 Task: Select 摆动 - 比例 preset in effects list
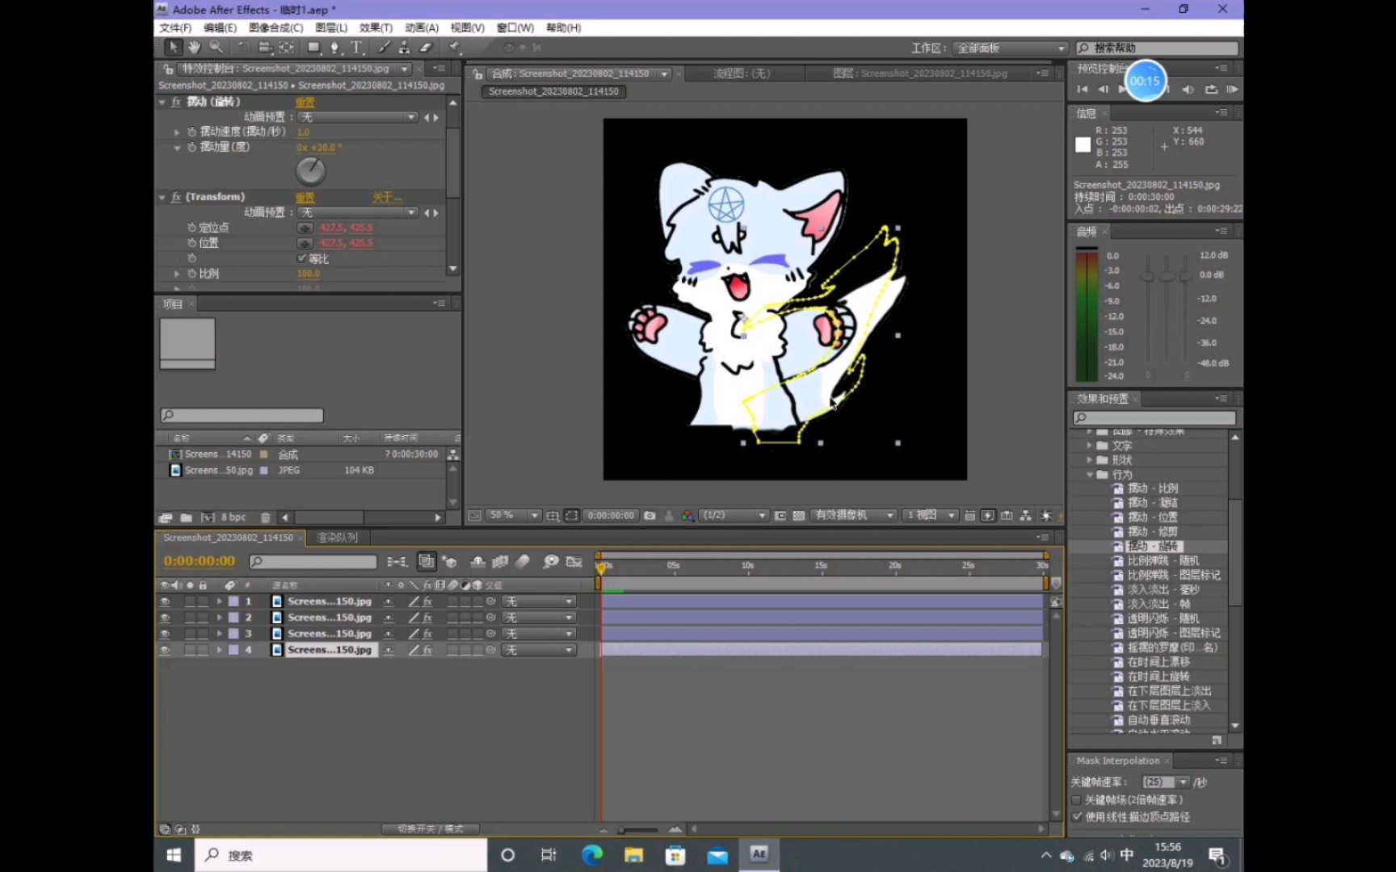1153,488
